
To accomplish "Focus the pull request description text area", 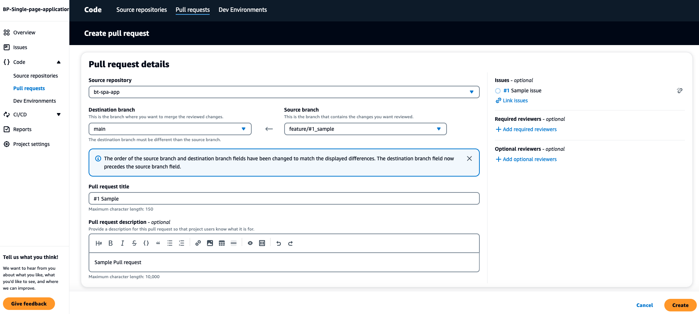I will [x=284, y=262].
